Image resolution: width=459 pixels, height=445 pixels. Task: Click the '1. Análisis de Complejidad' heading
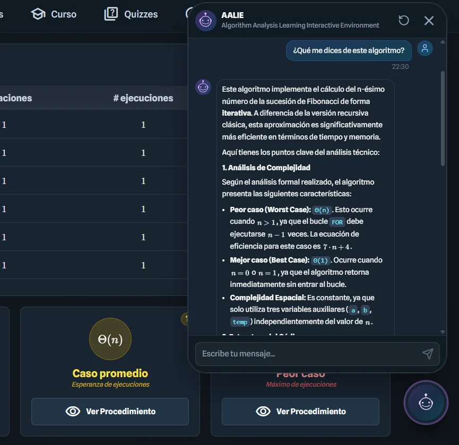266,168
